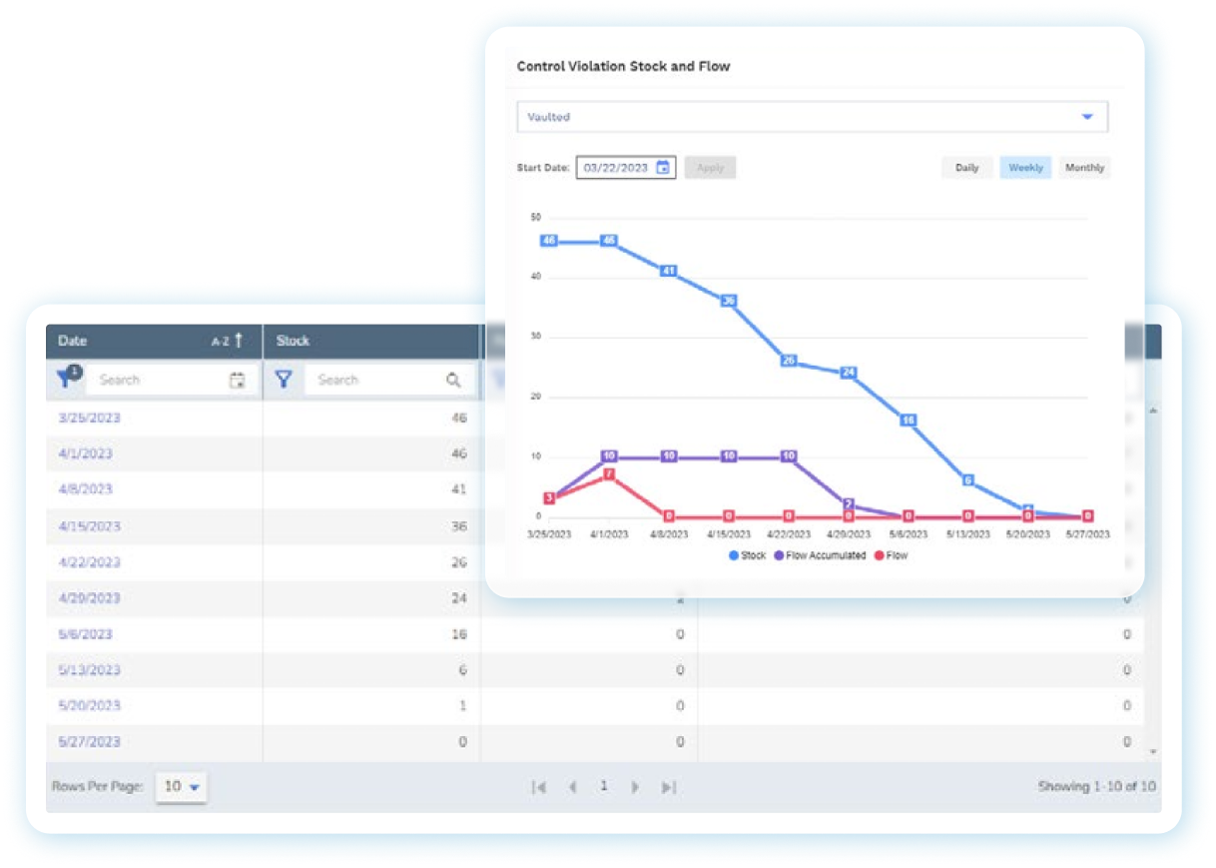This screenshot has width=1216, height=868.
Task: Expand the Vaulted dropdown
Action: (x=1087, y=117)
